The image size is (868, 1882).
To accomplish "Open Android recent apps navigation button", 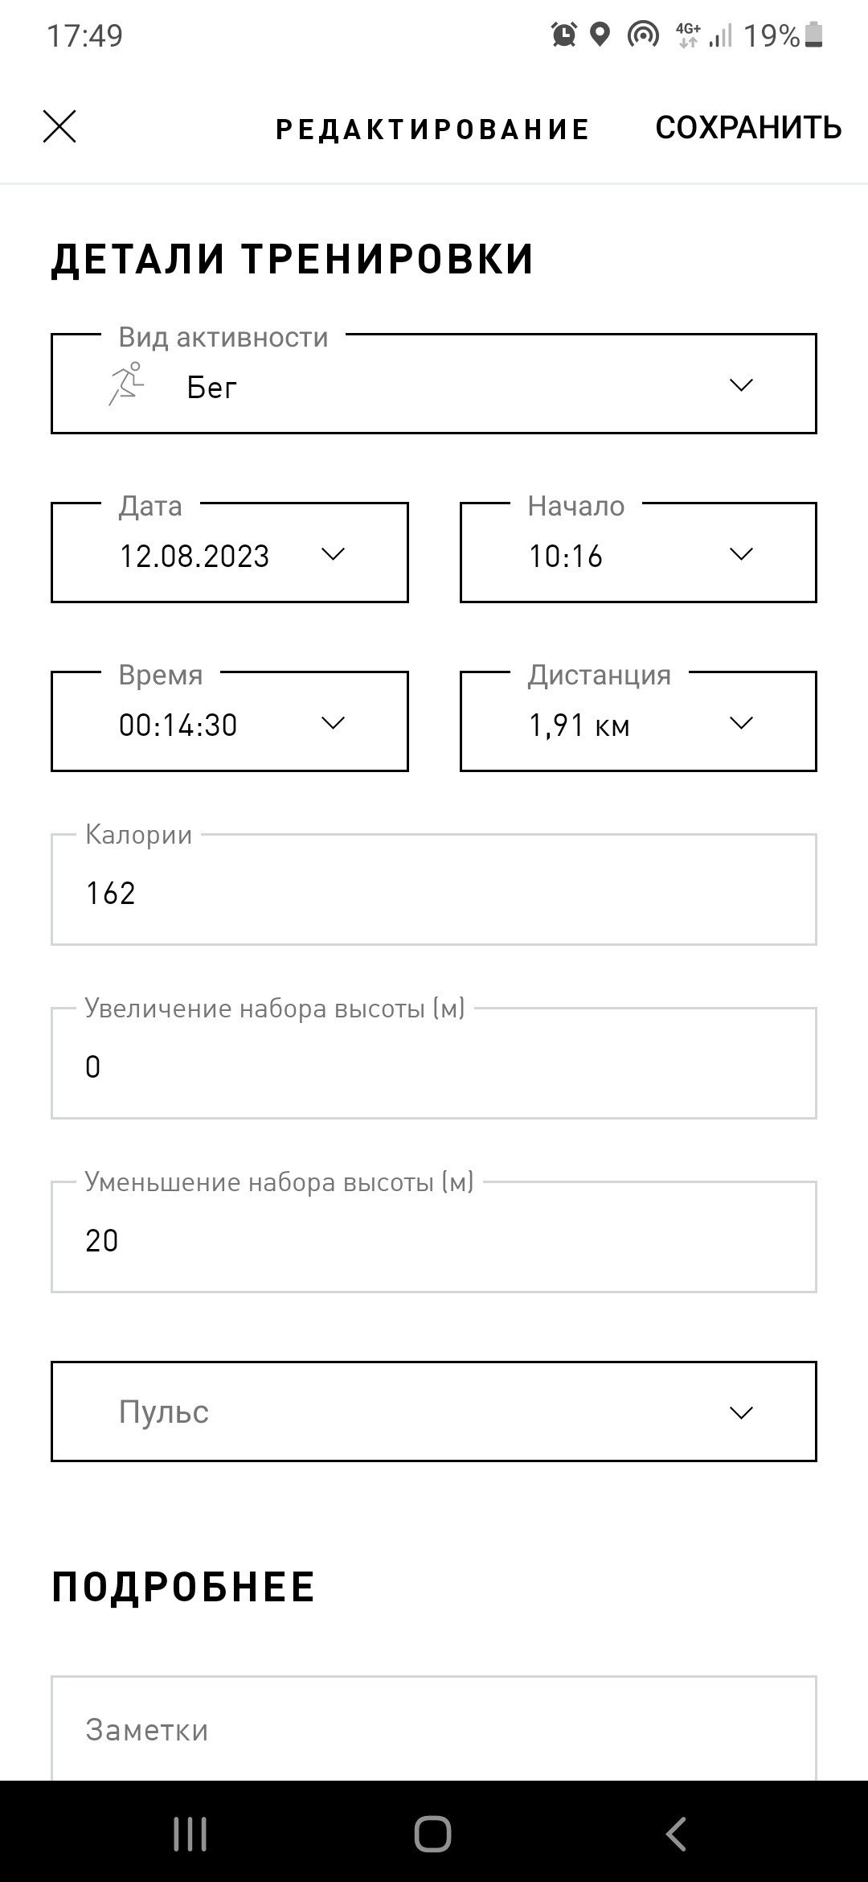I will tap(190, 1835).
